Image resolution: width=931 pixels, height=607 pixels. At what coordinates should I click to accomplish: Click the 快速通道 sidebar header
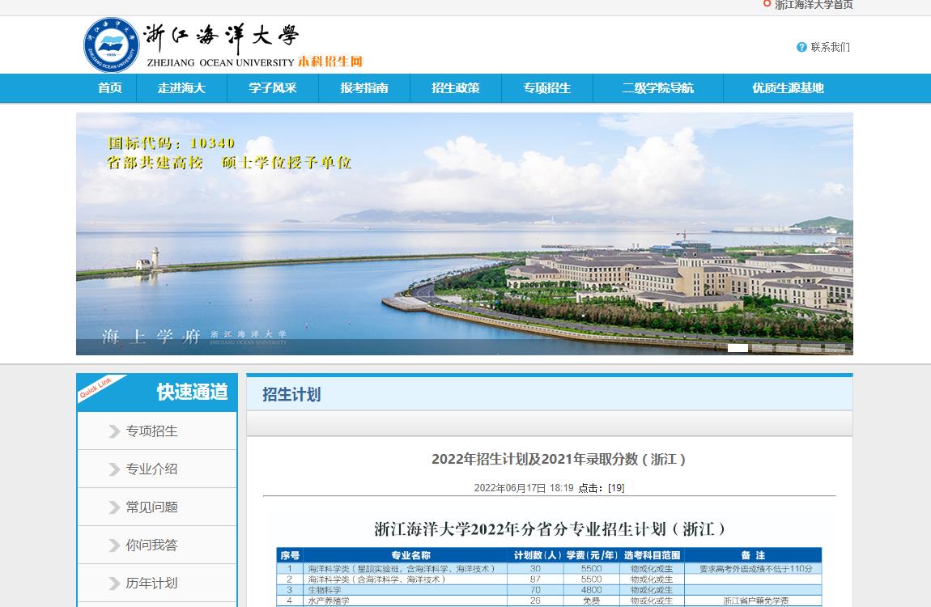193,392
